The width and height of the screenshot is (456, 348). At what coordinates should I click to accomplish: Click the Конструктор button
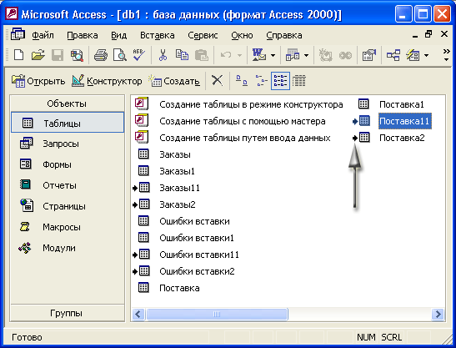107,81
